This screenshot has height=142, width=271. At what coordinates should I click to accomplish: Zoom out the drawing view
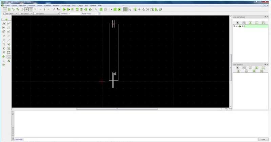(143, 9)
